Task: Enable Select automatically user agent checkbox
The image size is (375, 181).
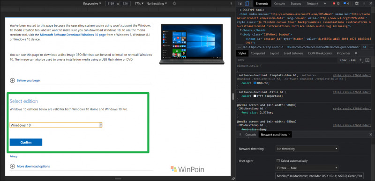Action: [278, 161]
